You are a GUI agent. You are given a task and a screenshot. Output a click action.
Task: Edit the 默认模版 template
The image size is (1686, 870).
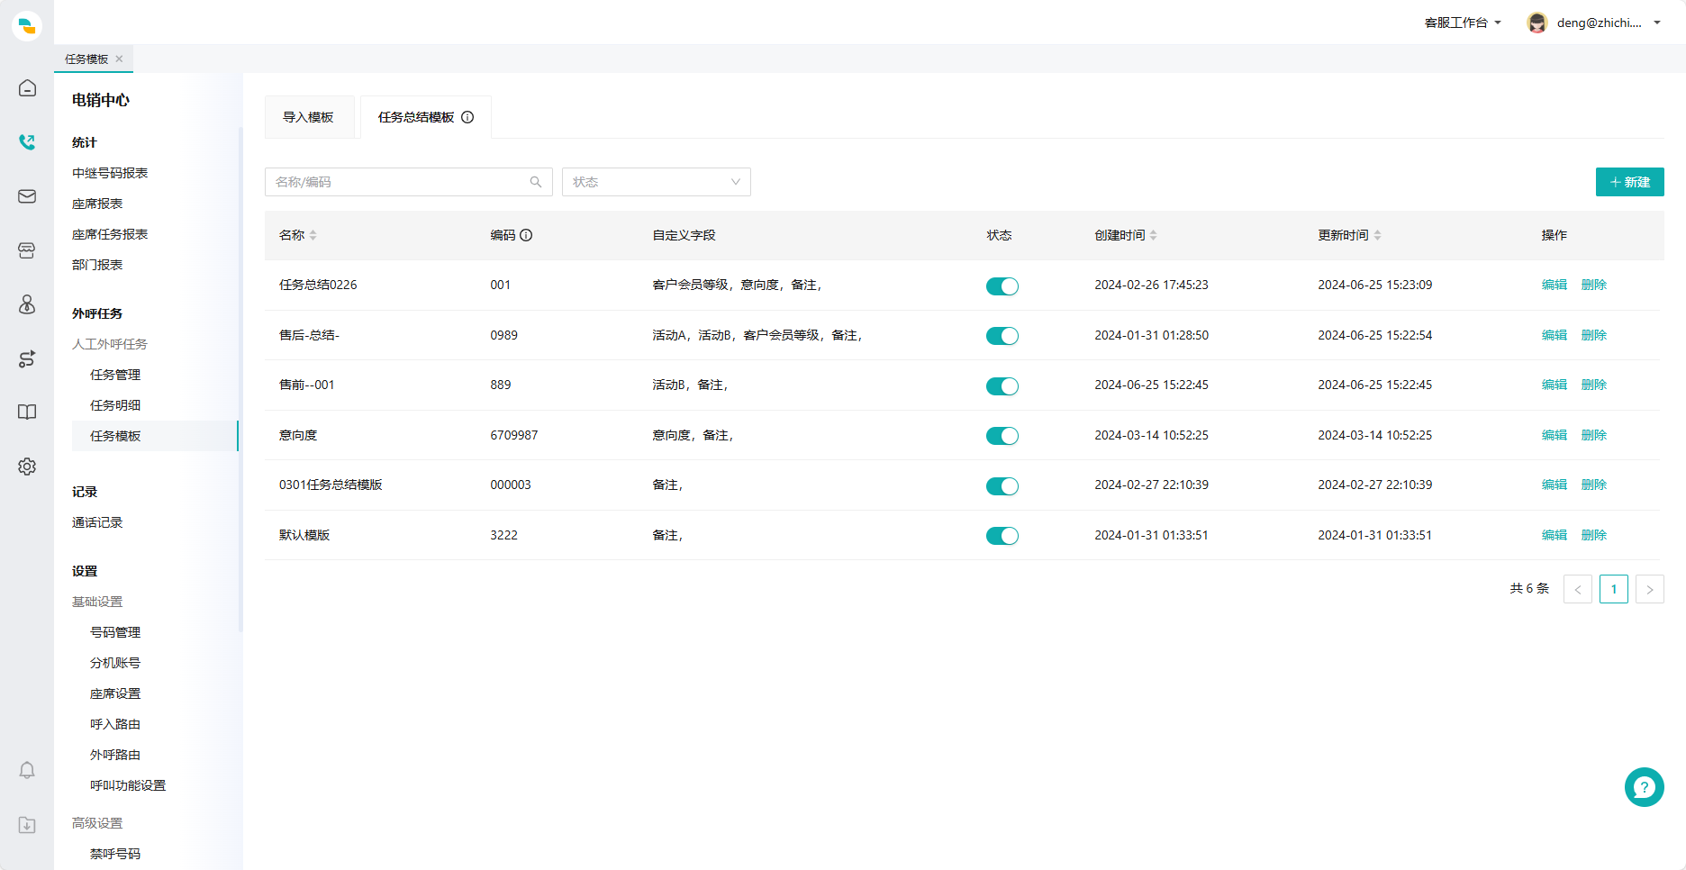pyautogui.click(x=1555, y=535)
